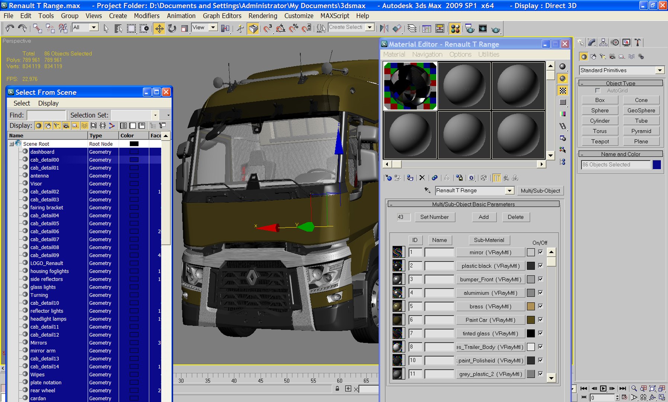Toggle On/Off checkbox for tinted glass sub-material
The width and height of the screenshot is (668, 402).
coord(540,333)
